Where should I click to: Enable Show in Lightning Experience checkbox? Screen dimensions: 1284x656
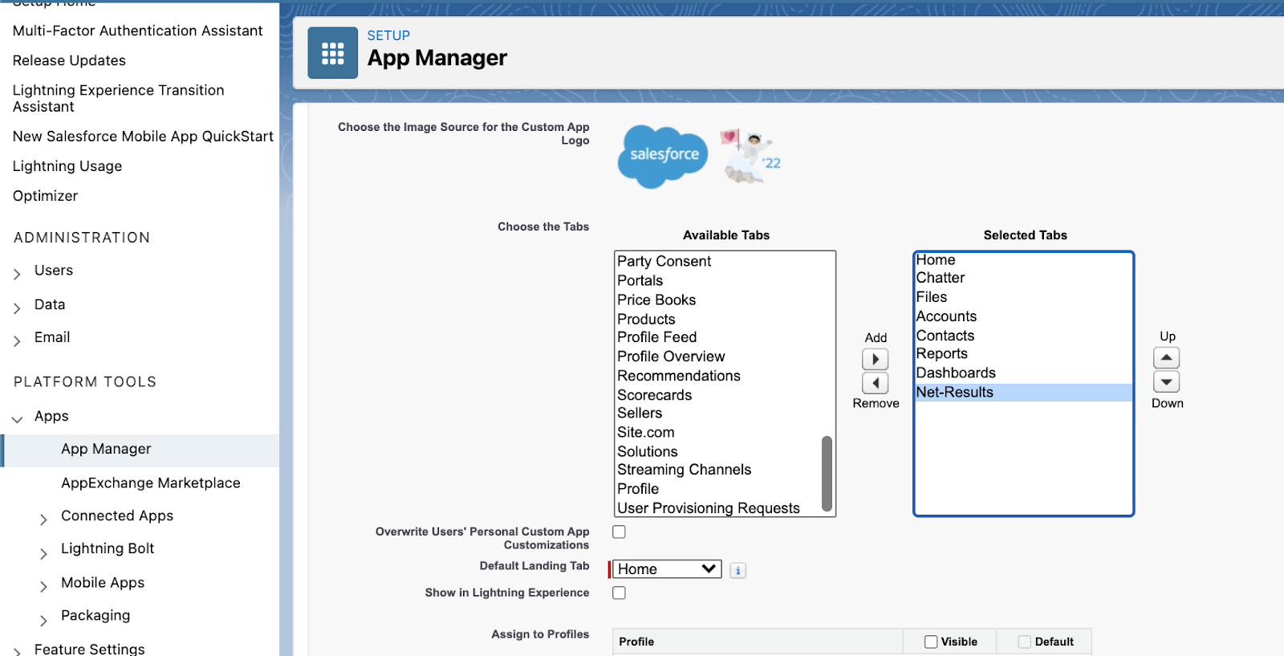pos(619,593)
